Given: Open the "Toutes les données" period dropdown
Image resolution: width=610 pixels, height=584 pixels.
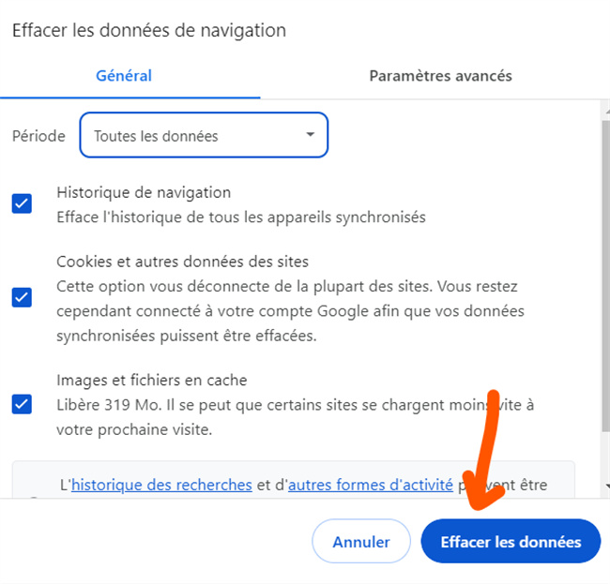Looking at the screenshot, I should tap(204, 136).
